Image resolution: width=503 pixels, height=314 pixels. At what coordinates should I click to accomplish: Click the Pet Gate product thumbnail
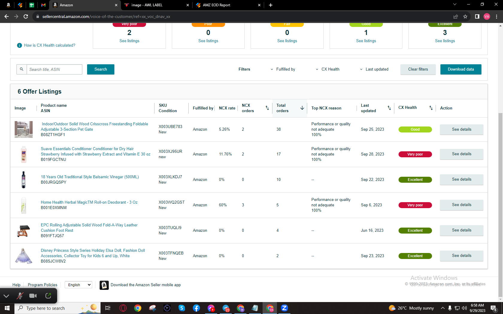[24, 129]
